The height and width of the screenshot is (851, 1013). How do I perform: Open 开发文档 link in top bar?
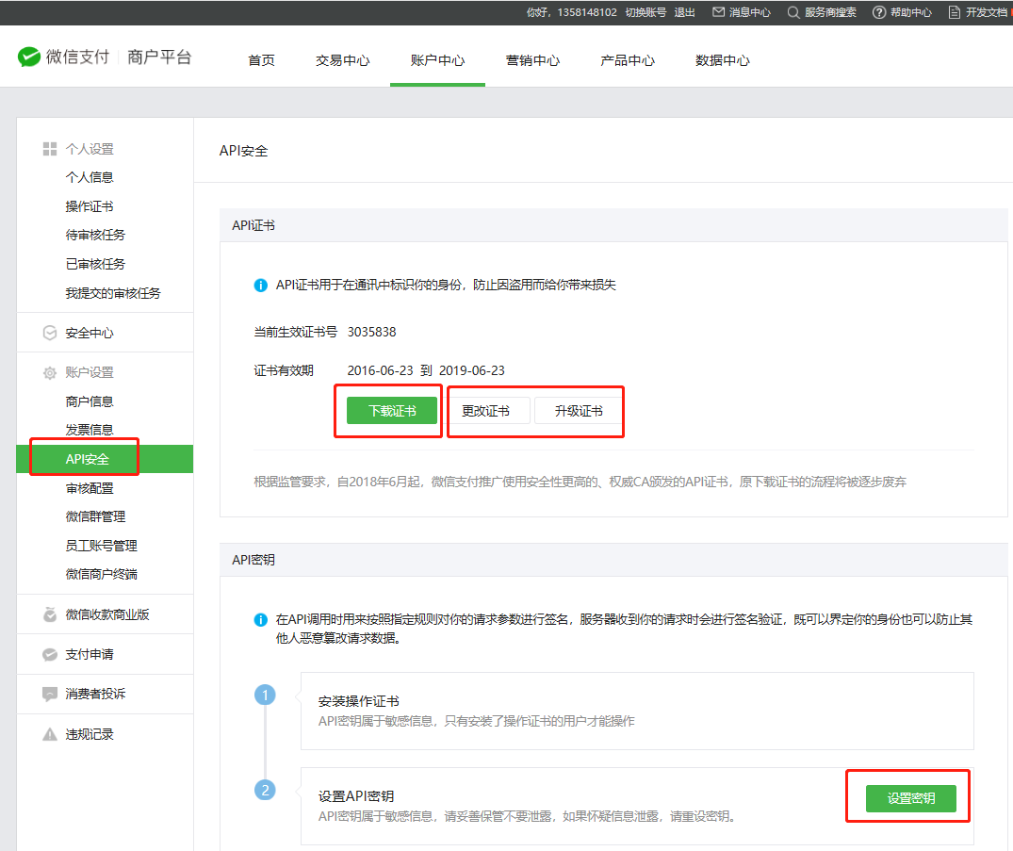click(x=988, y=12)
